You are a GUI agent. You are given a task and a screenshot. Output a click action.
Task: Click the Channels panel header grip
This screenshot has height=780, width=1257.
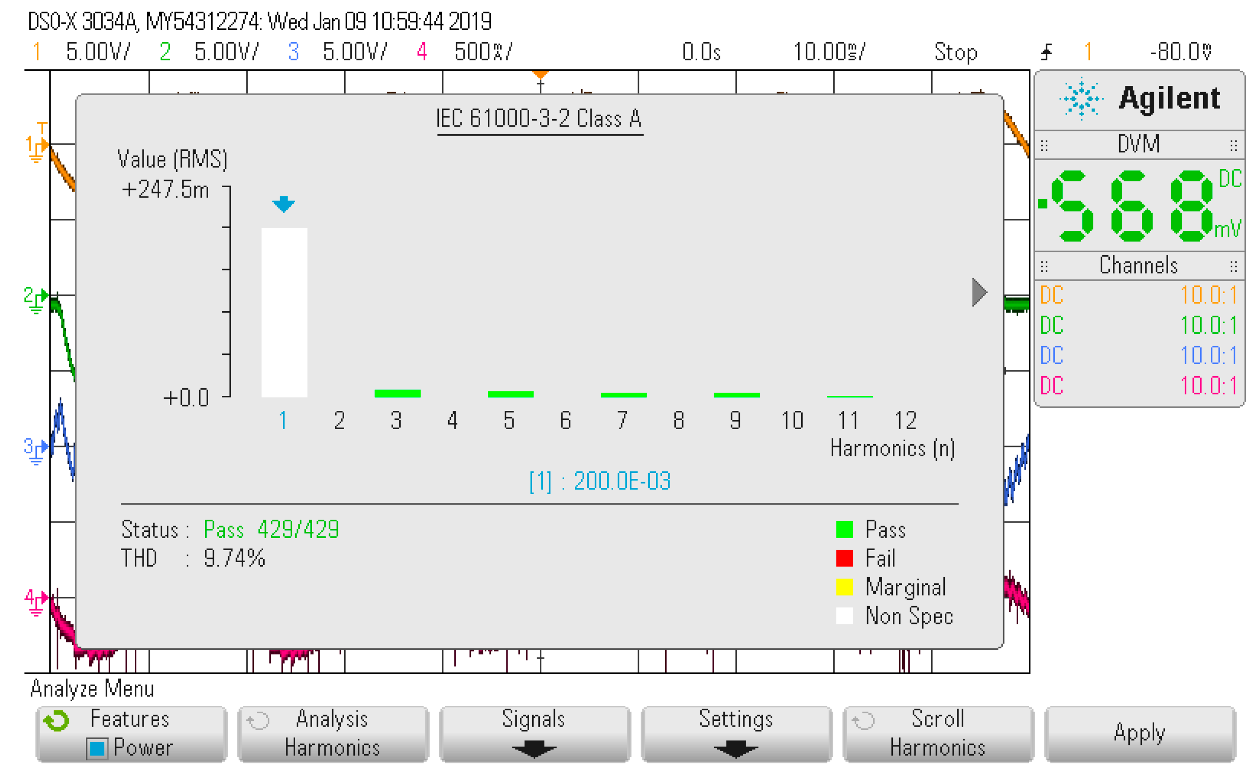1044,266
